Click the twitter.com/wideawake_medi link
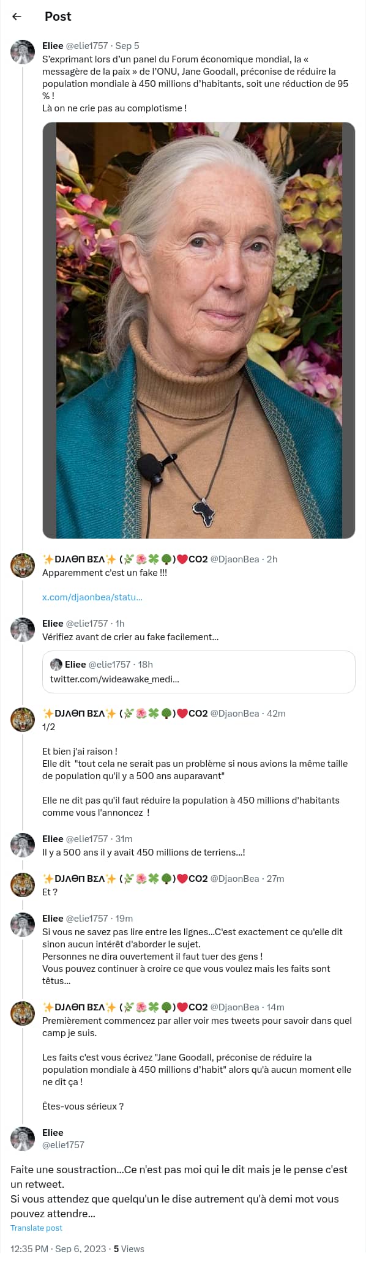Image resolution: width=366 pixels, height=1265 pixels. coord(113,679)
